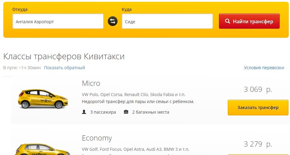The height and width of the screenshot is (155, 290).
Task: Click the travel time В пути: ~1ч 30мин
Action: (22, 68)
